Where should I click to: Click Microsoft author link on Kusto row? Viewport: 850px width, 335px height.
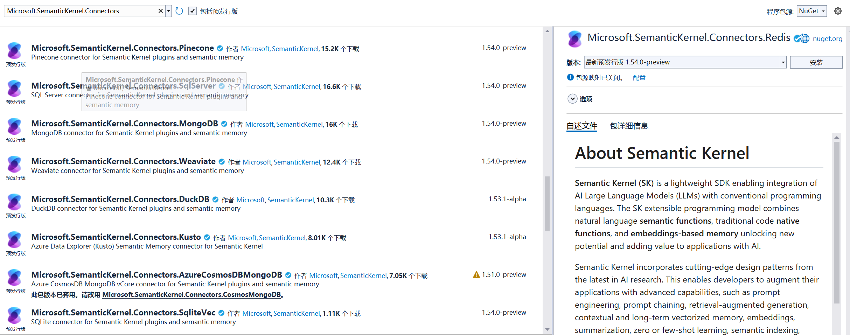[242, 238]
